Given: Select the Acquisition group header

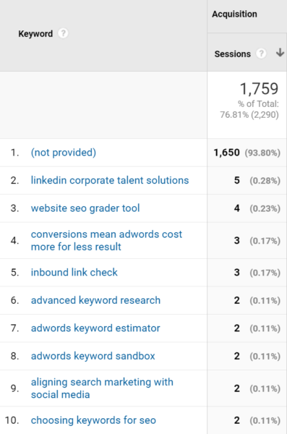Looking at the screenshot, I should 234,14.
